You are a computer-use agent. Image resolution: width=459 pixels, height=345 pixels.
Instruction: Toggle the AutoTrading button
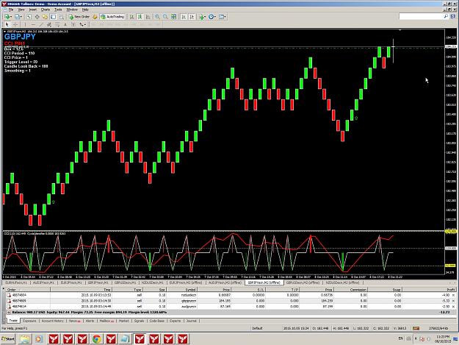pos(112,17)
